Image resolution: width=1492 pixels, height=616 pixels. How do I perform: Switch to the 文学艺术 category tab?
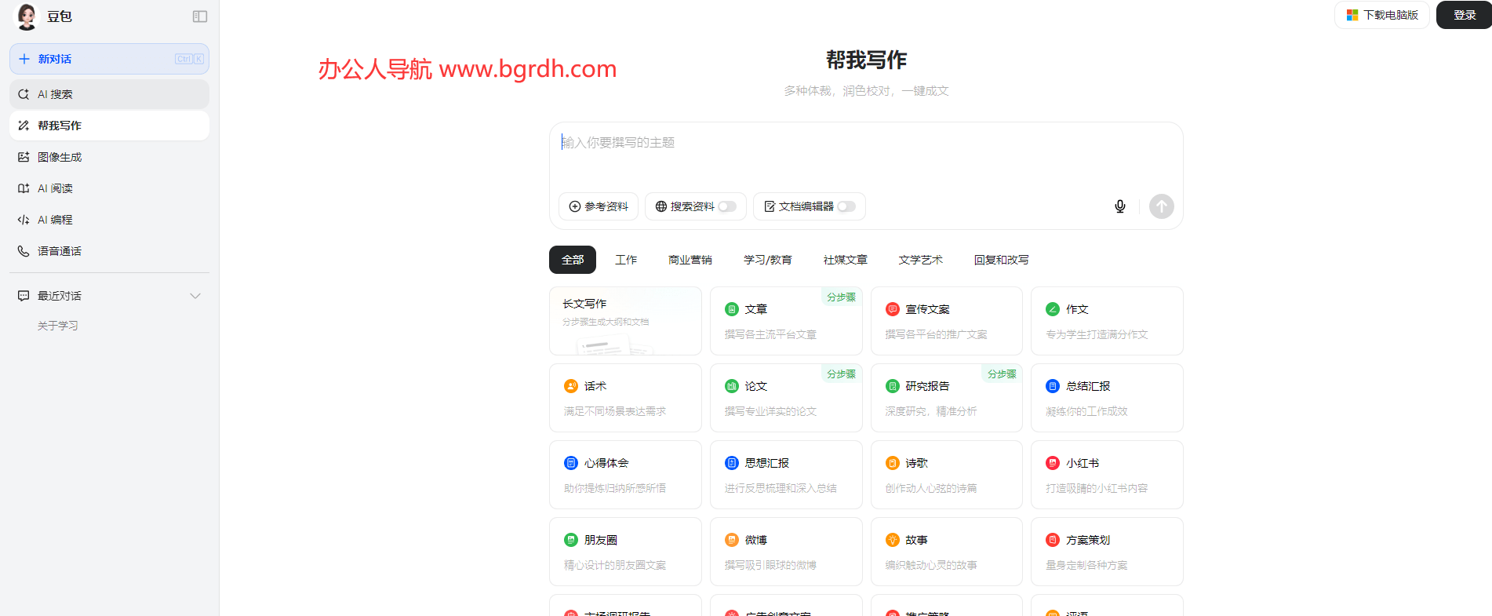point(921,260)
